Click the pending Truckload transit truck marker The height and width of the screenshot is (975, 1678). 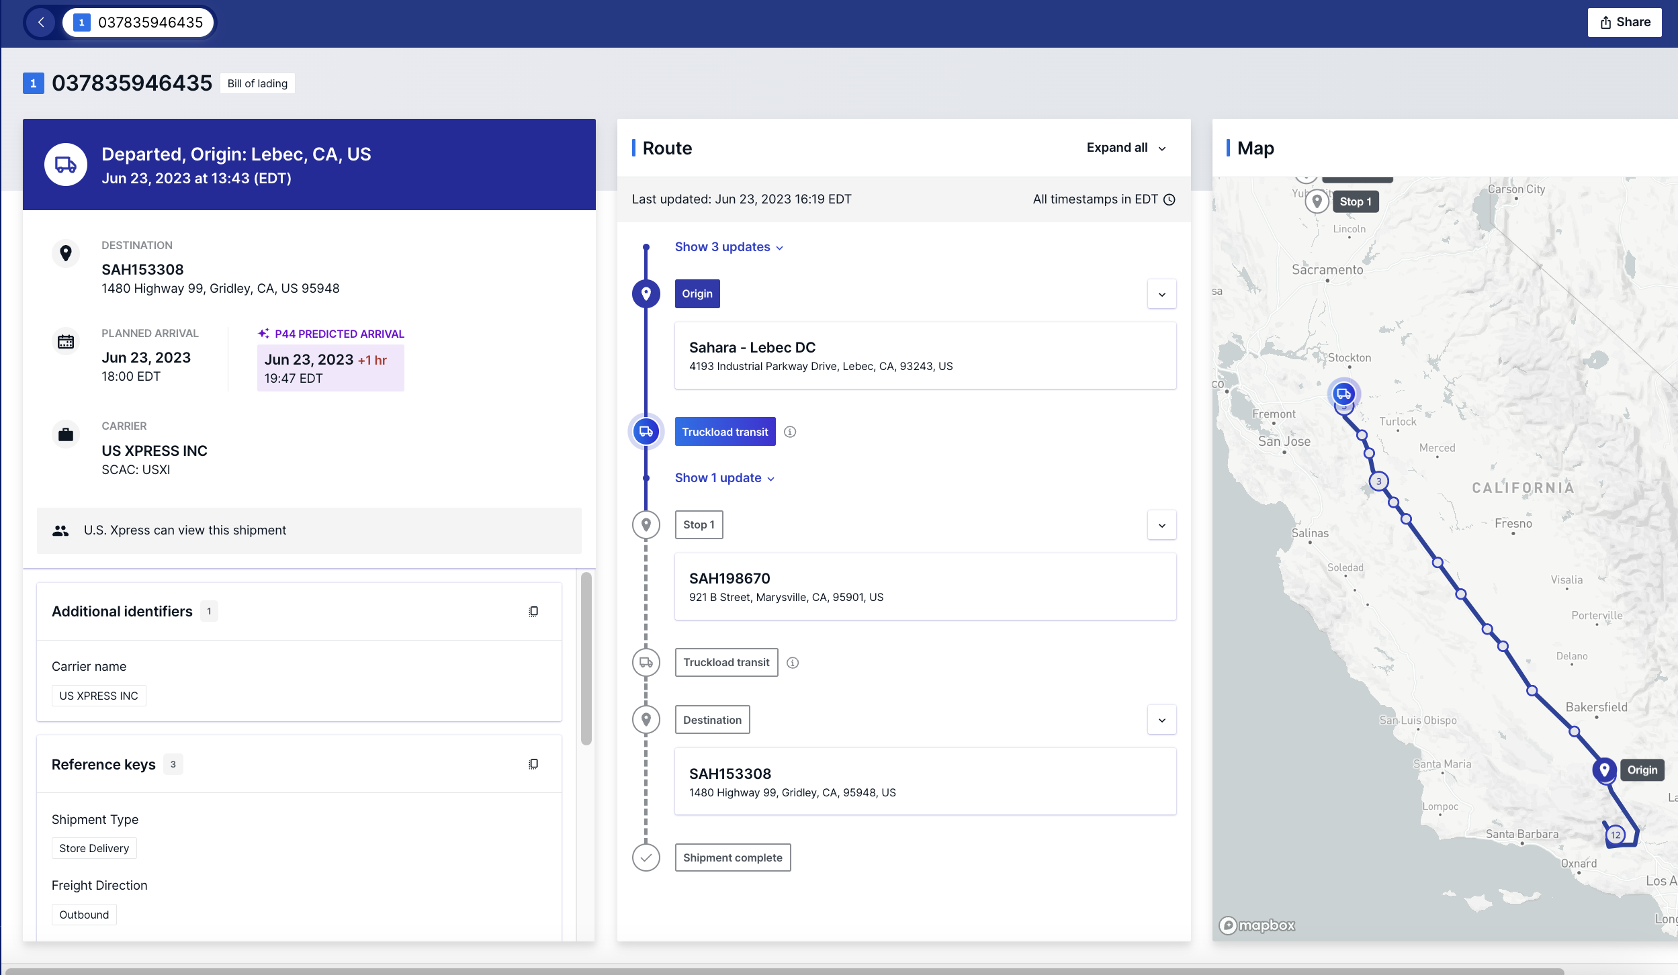tap(646, 662)
